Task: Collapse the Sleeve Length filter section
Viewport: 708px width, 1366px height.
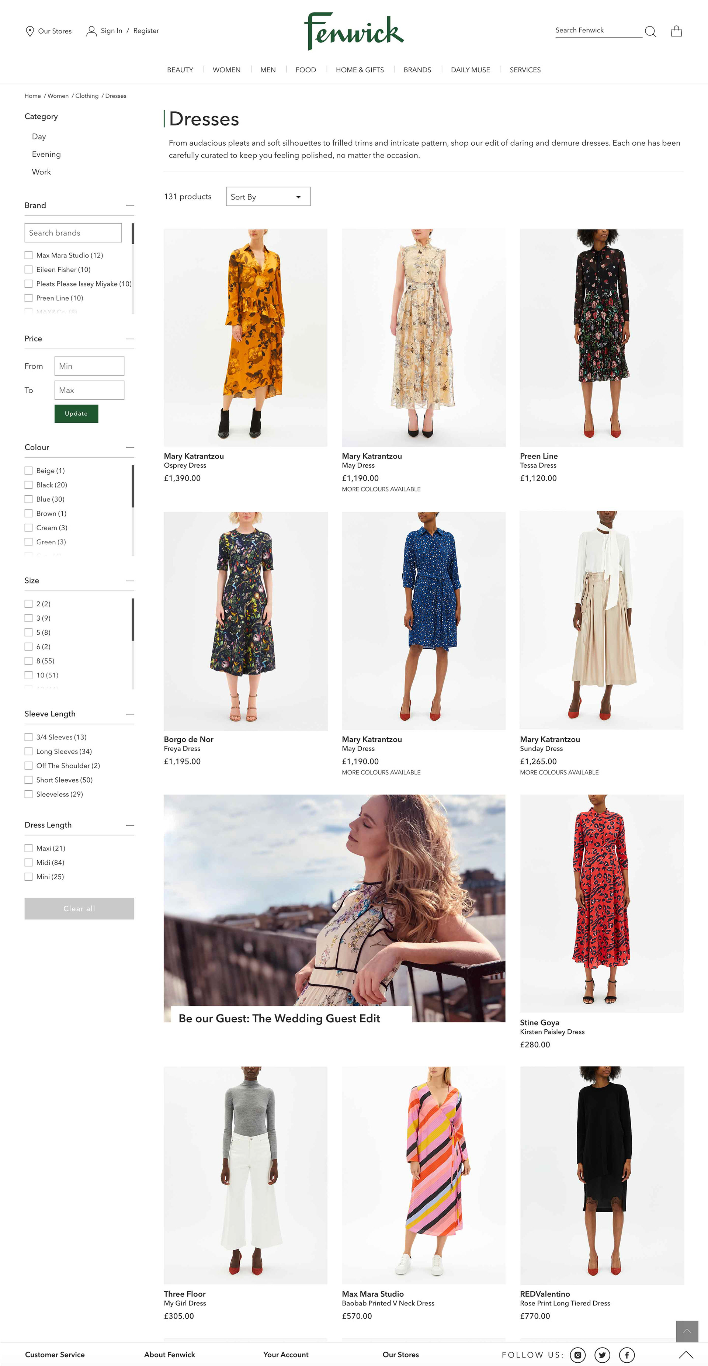Action: [130, 714]
